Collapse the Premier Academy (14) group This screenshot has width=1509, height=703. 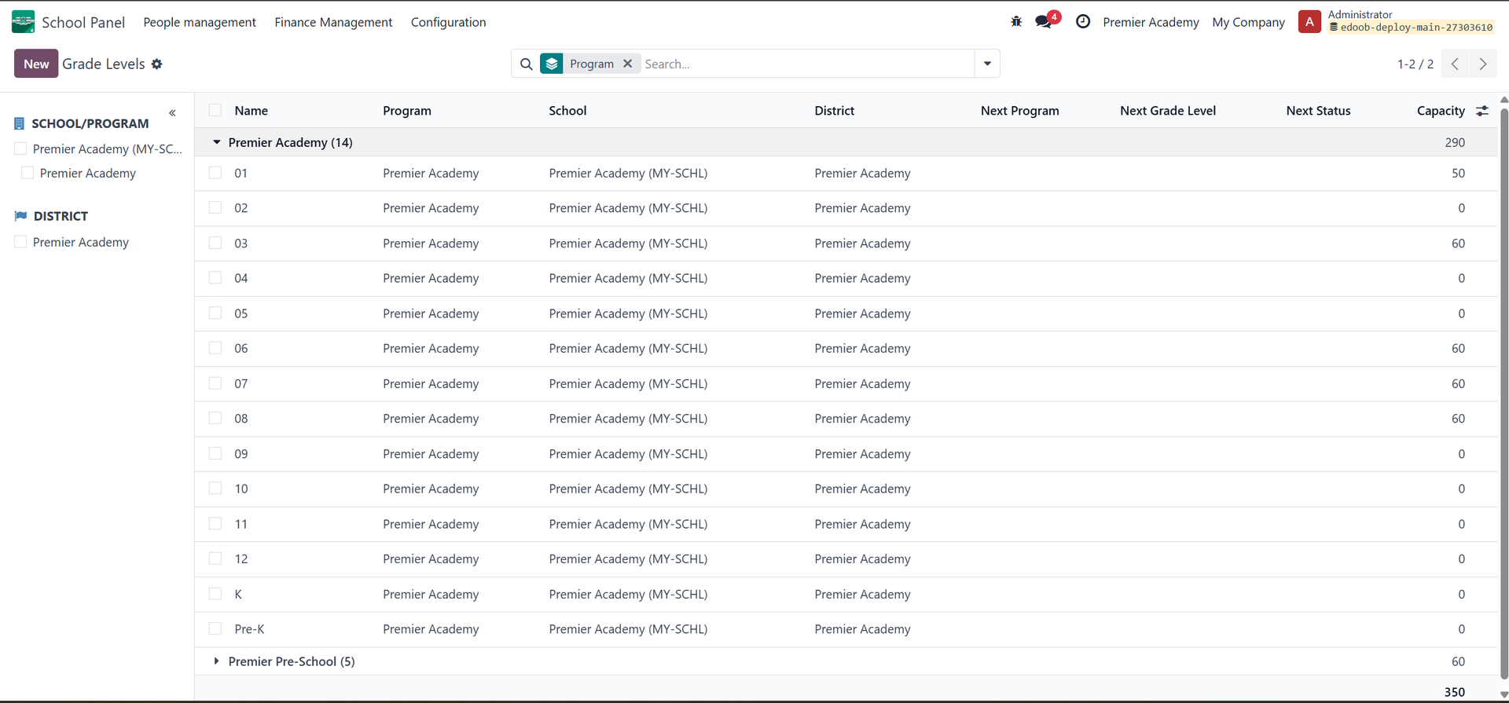pyautogui.click(x=217, y=142)
